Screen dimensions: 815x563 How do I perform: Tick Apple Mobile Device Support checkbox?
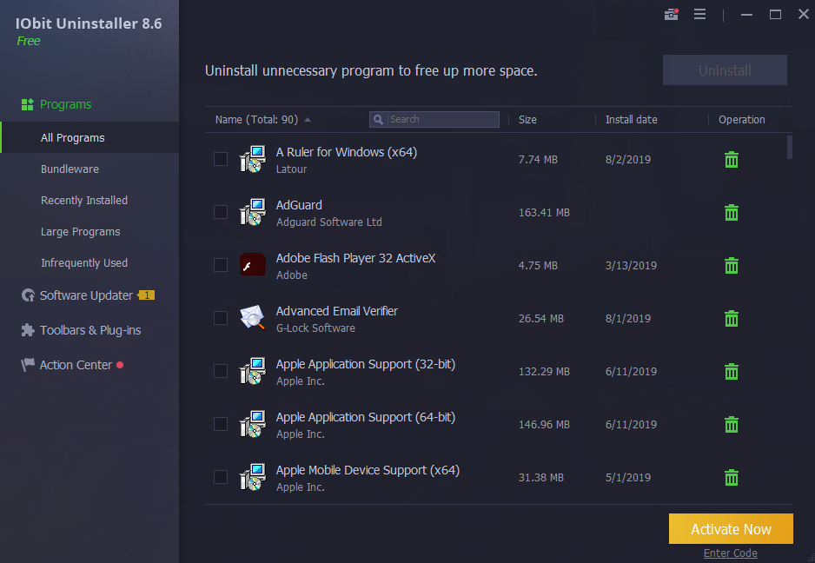coord(220,477)
